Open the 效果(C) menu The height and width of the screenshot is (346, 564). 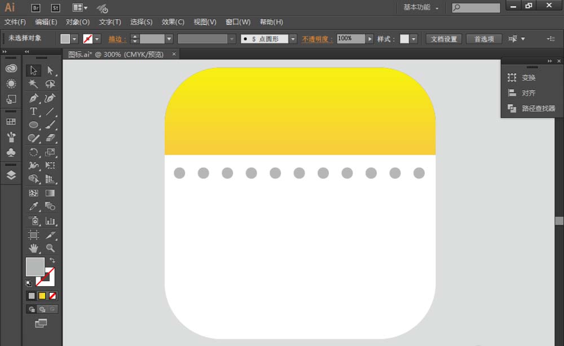point(173,22)
